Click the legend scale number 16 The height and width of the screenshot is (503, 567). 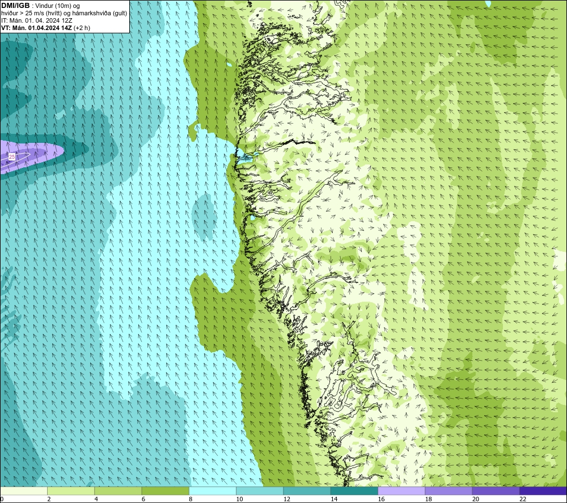coord(381,499)
